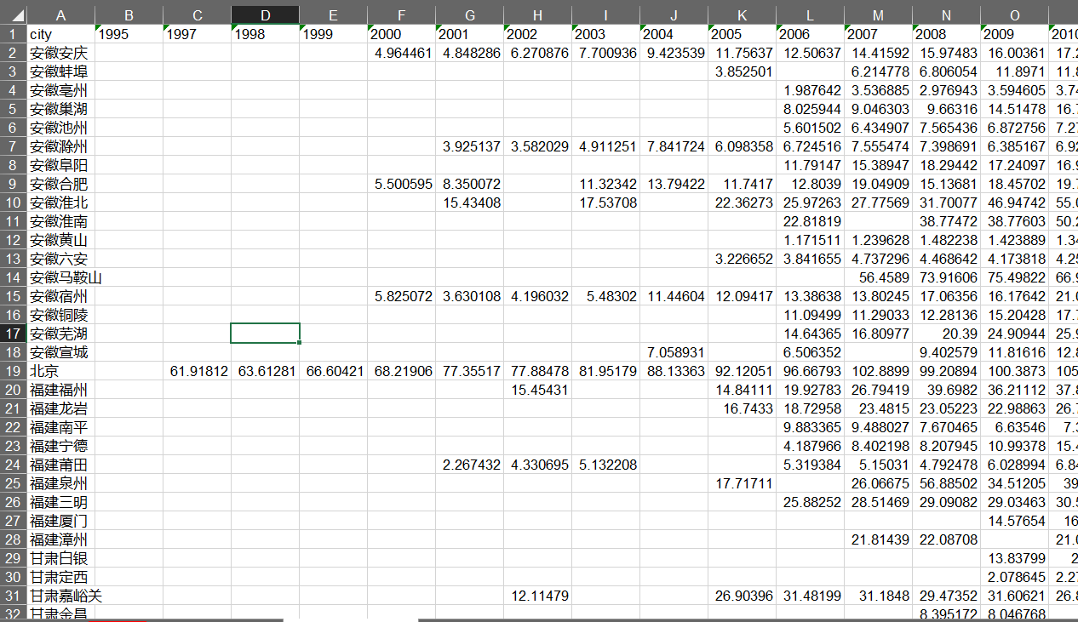The height and width of the screenshot is (622, 1078).
Task: Click the cell with value 3.852501
Action: click(x=742, y=71)
